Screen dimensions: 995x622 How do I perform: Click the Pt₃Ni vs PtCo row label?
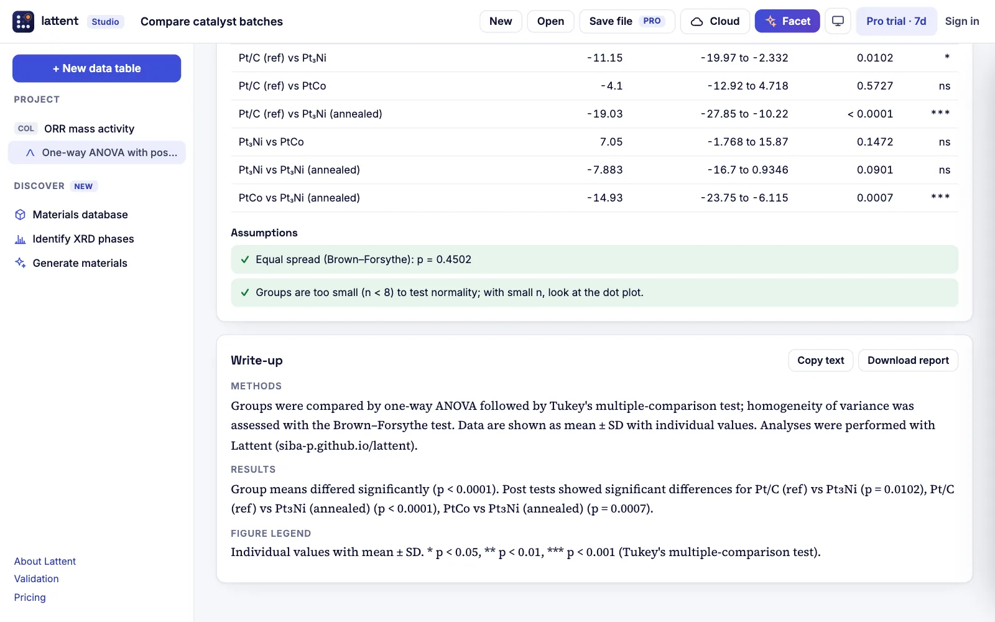coord(271,142)
